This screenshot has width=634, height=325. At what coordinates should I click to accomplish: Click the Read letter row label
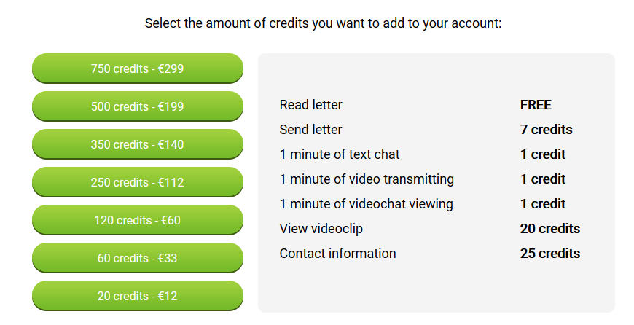310,105
